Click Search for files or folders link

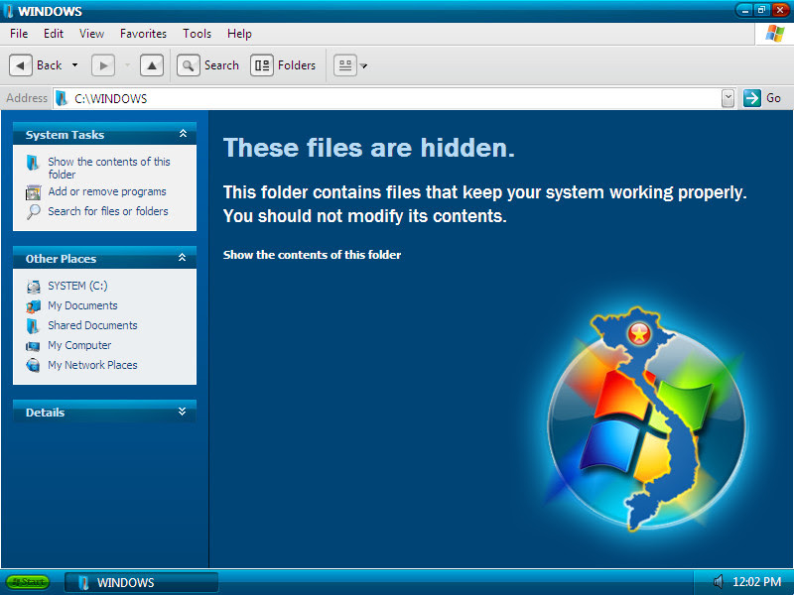[108, 211]
